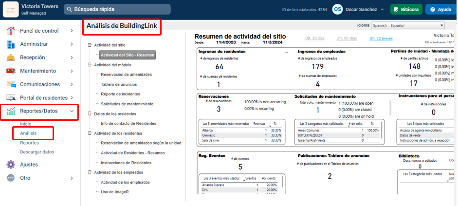Screen dimensions: 458x206
Task: Click the Alberca row in amenidades table
Action: [242, 131]
